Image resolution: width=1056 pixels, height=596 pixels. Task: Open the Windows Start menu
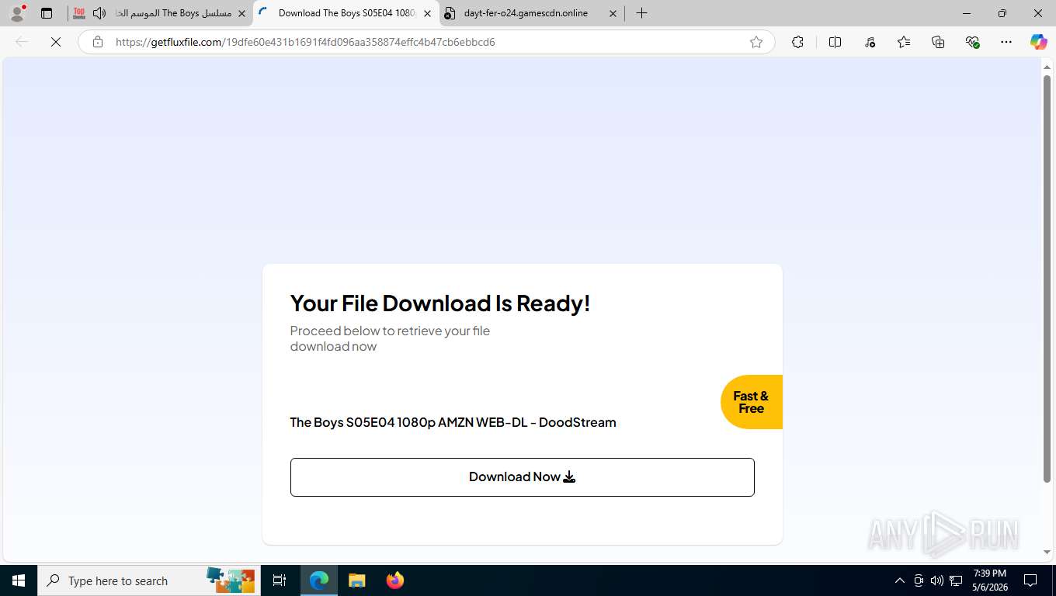pyautogui.click(x=19, y=580)
